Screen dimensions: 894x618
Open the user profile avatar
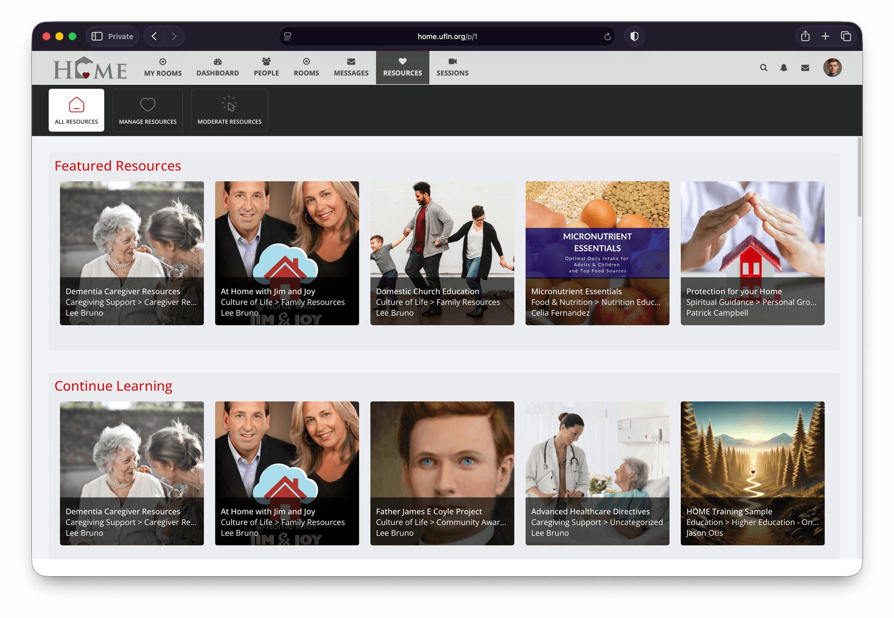pyautogui.click(x=832, y=68)
